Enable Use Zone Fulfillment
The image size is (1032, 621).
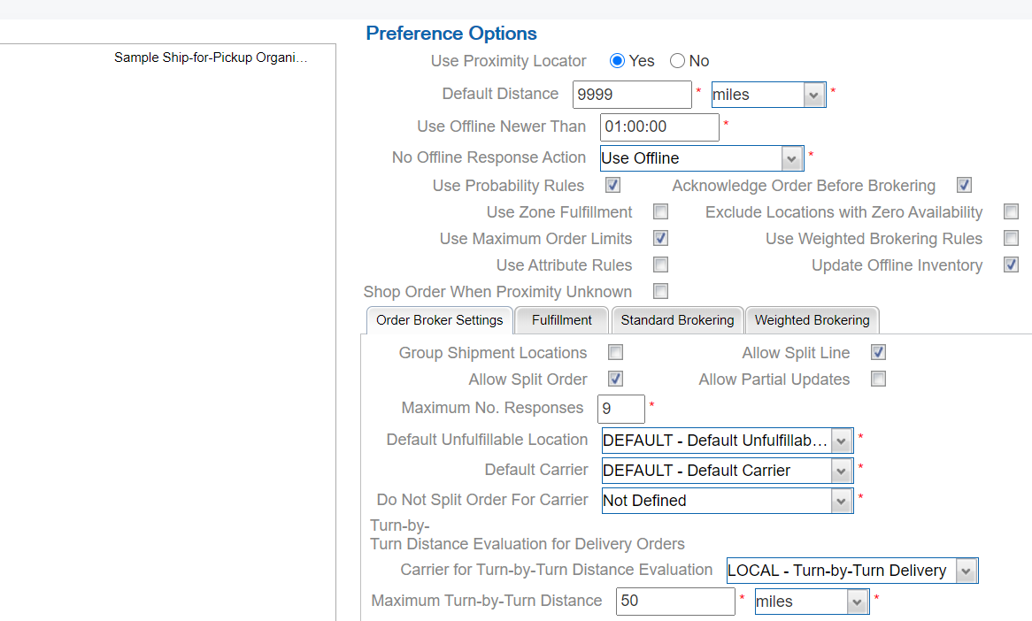[x=660, y=211]
